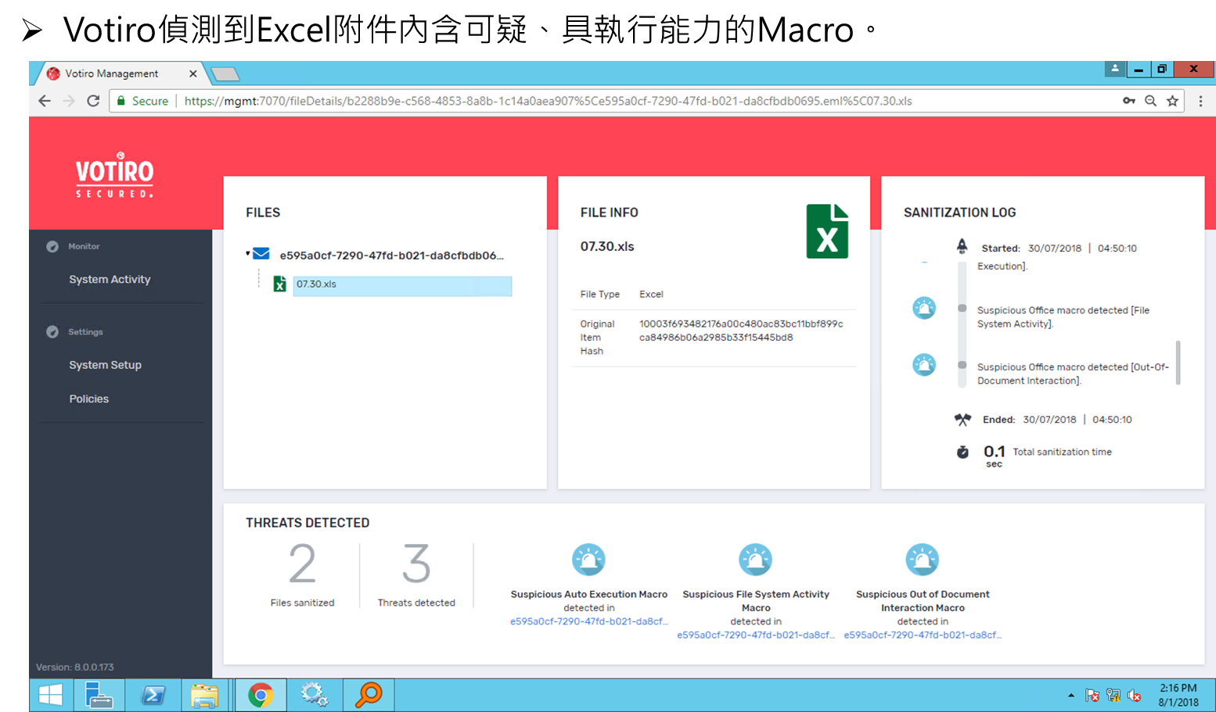The width and height of the screenshot is (1216, 712).
Task: Click the Threats detected count 3
Action: tap(416, 564)
